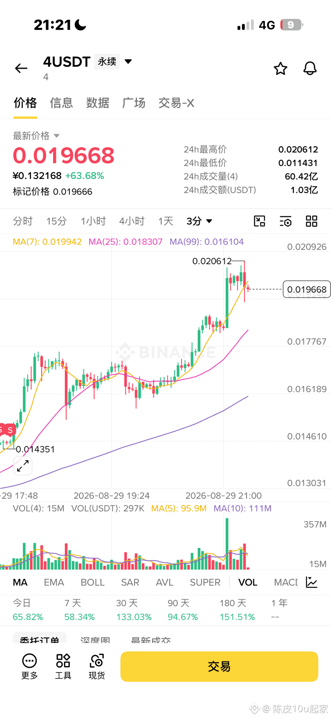Tap the 24h最低价 value 0.011431
Screen dimensions: 331x719
click(x=298, y=163)
